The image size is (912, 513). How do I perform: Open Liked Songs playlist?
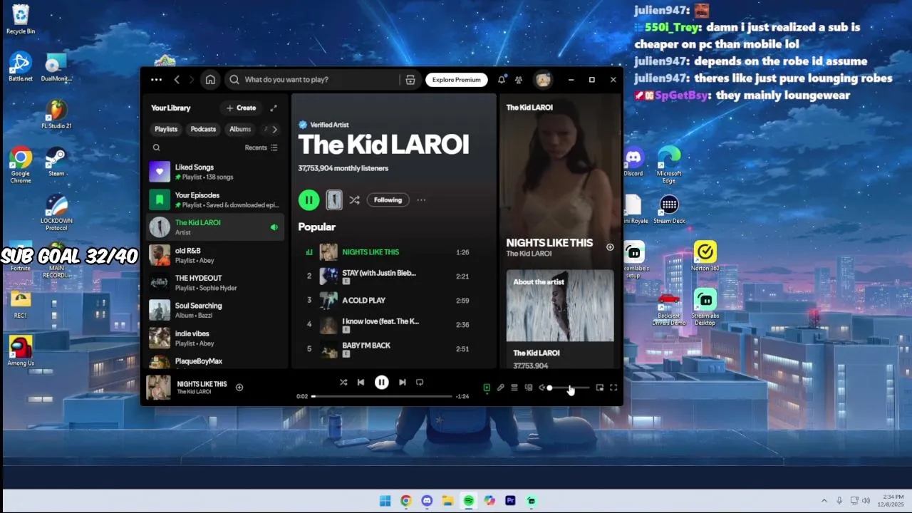(x=215, y=172)
